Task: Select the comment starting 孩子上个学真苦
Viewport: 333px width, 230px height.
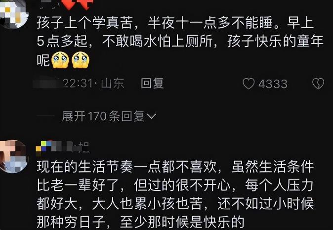Action: pos(180,42)
